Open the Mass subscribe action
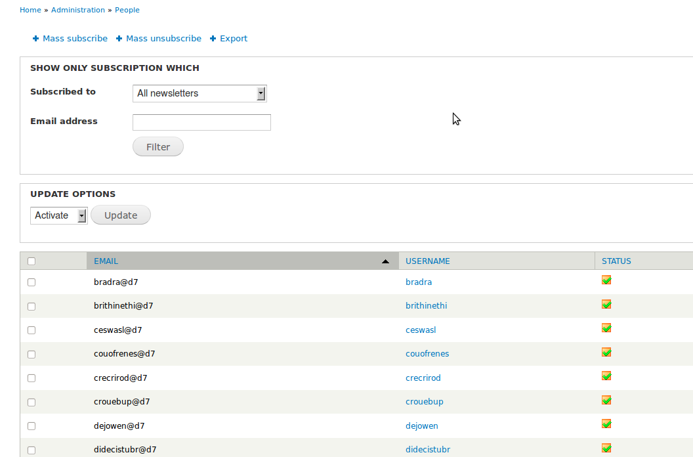693x457 pixels. click(x=75, y=39)
